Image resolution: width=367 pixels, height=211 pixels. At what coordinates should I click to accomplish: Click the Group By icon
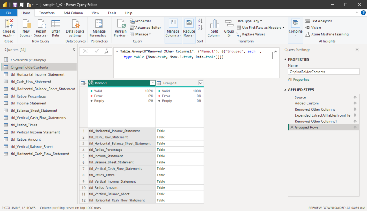(x=229, y=24)
